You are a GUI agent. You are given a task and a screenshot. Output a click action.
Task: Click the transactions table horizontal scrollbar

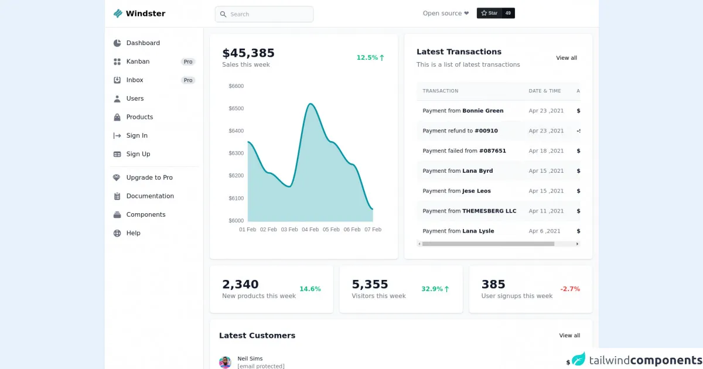[x=487, y=244]
